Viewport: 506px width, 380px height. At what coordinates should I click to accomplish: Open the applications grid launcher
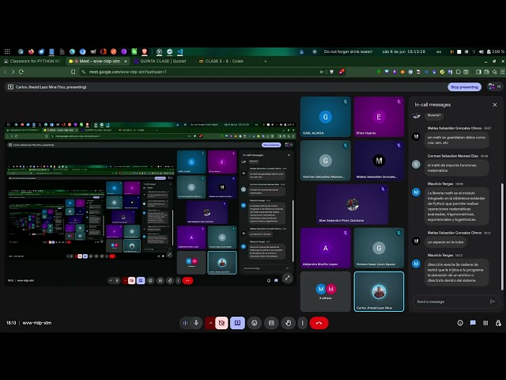click(7, 51)
